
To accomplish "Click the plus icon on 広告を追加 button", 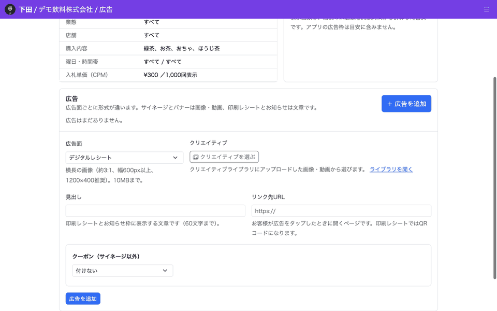I will [x=390, y=104].
